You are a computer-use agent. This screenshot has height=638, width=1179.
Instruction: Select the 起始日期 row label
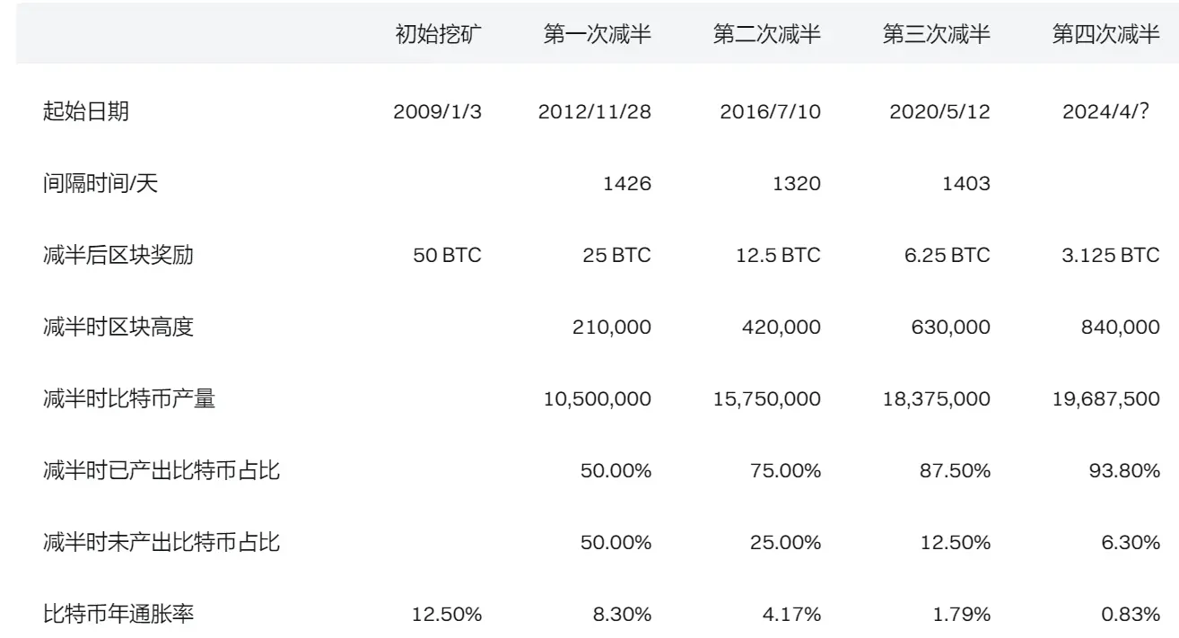(x=86, y=112)
